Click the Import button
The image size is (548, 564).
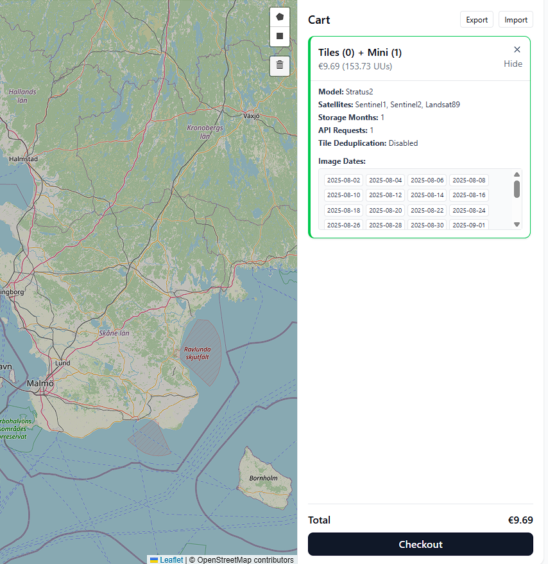pyautogui.click(x=516, y=20)
